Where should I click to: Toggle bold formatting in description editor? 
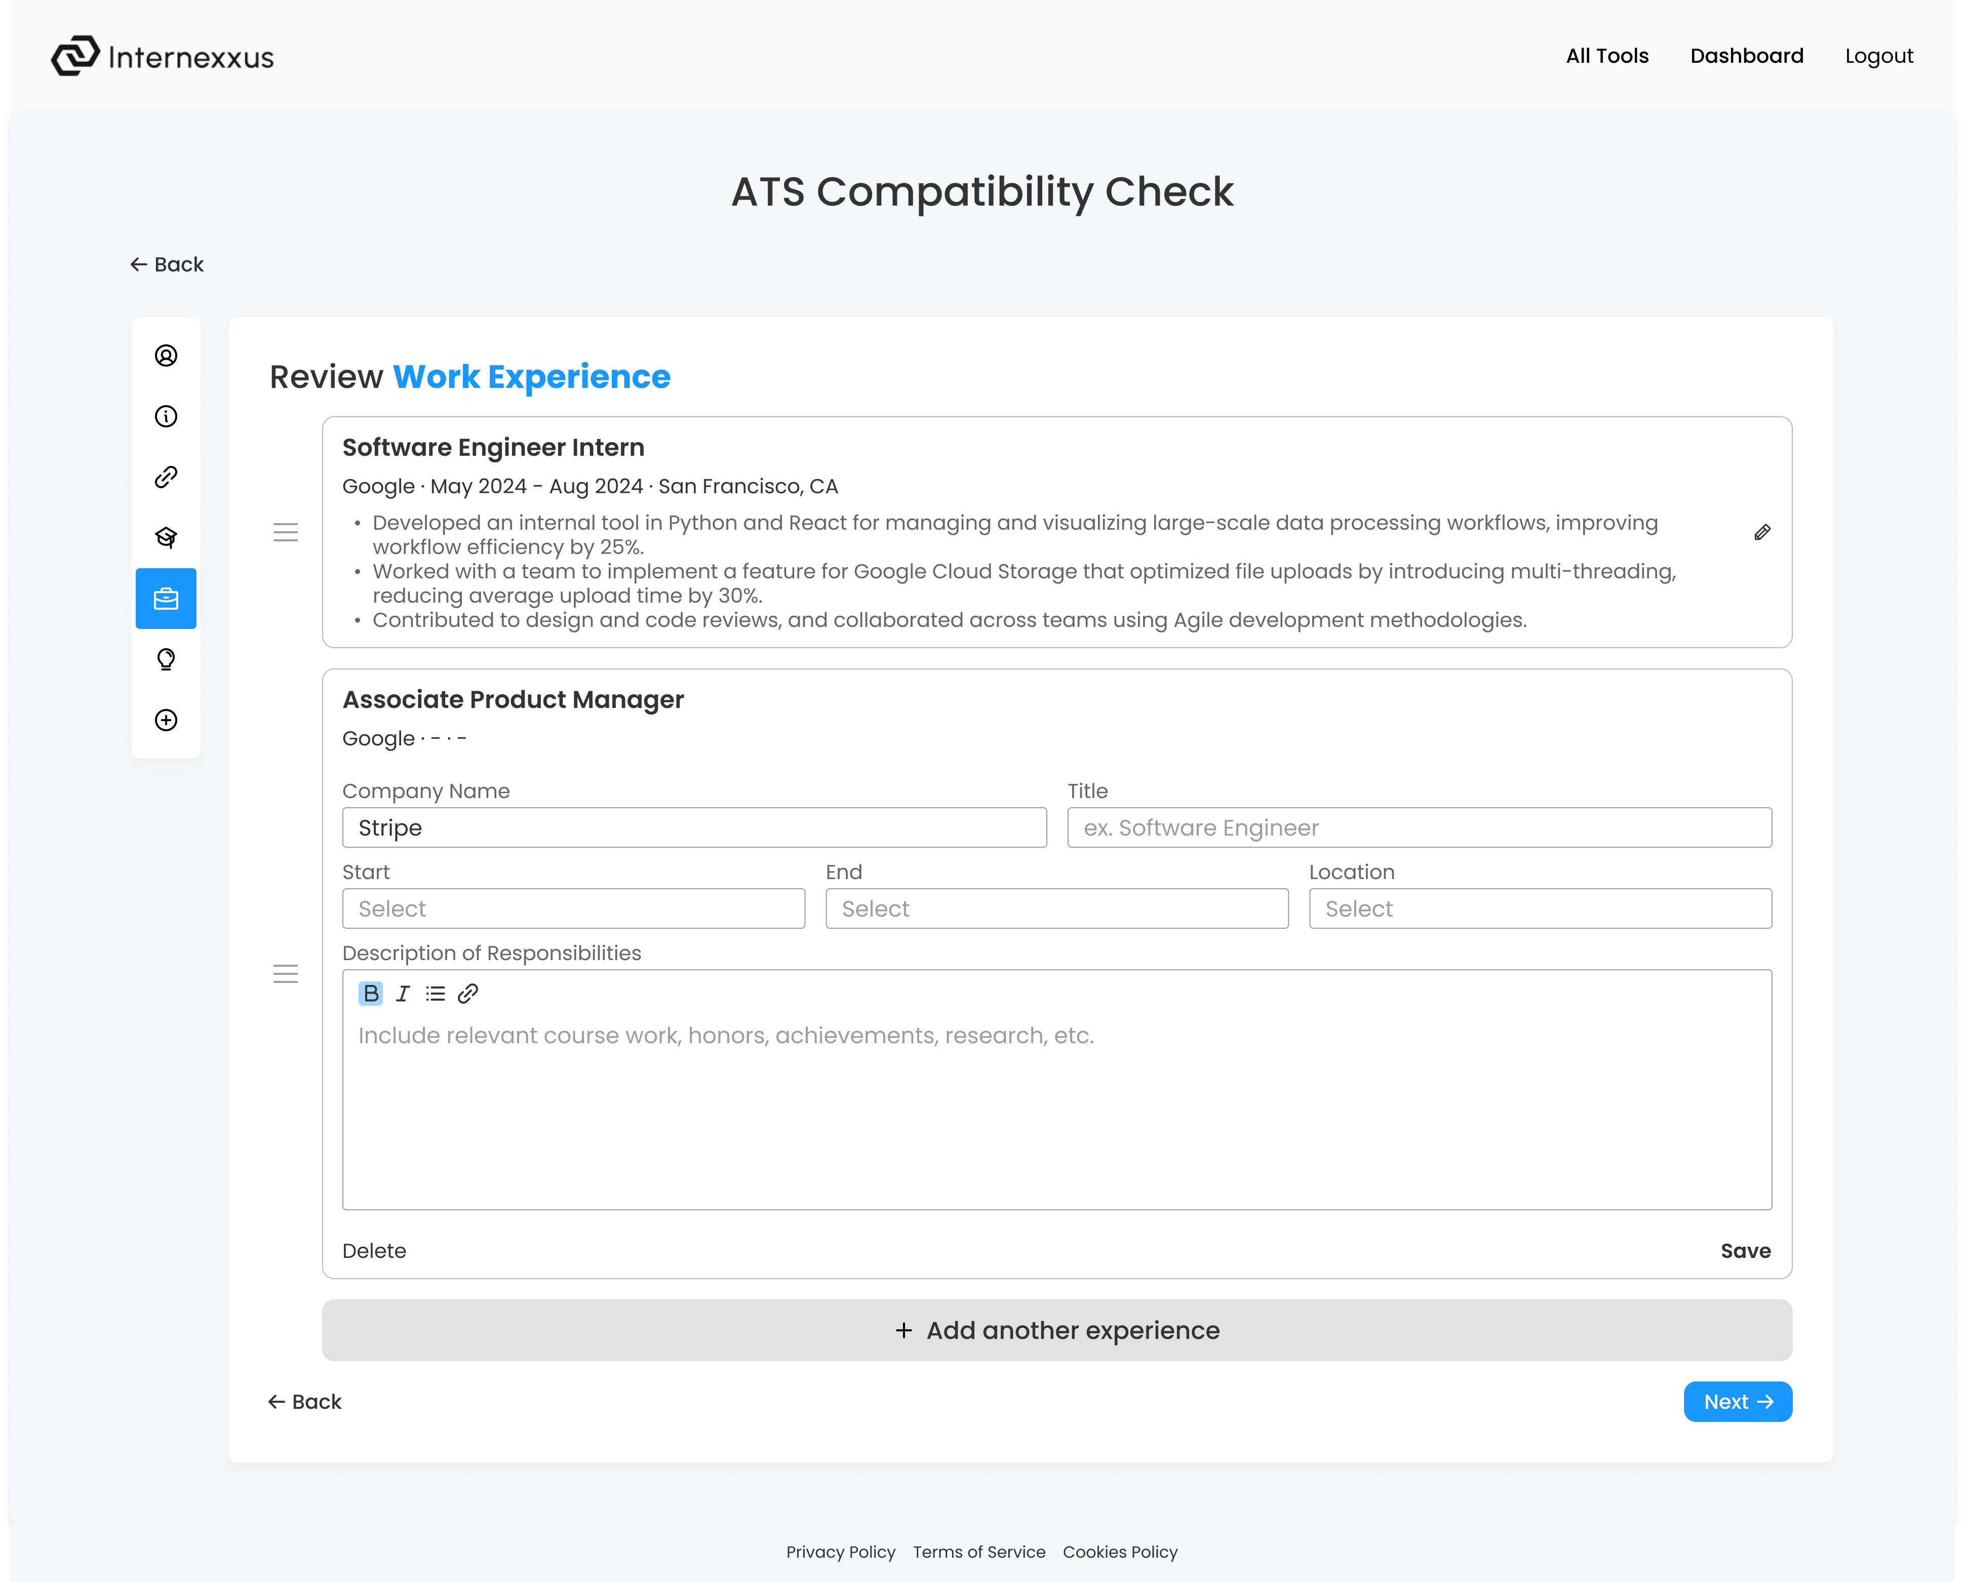tap(371, 993)
